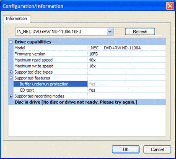This screenshot has width=176, height=159.
Task: Click the 10FD firmware value
Action: click(x=93, y=54)
